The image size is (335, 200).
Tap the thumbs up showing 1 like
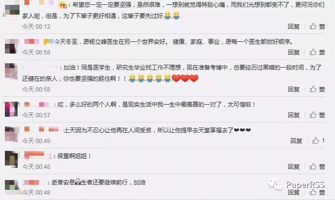click(x=318, y=141)
